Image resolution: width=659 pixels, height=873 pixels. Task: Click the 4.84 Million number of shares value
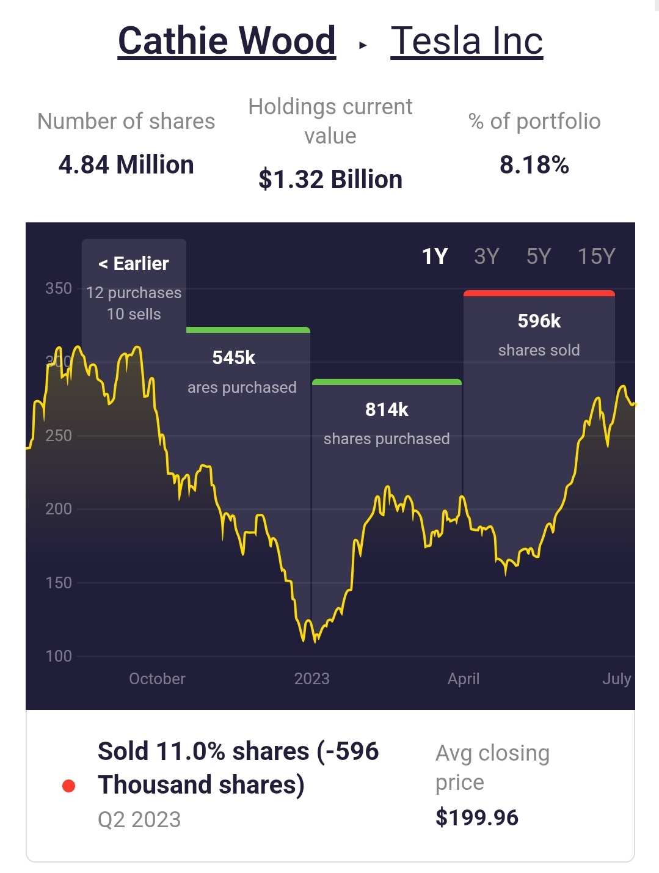pyautogui.click(x=126, y=165)
